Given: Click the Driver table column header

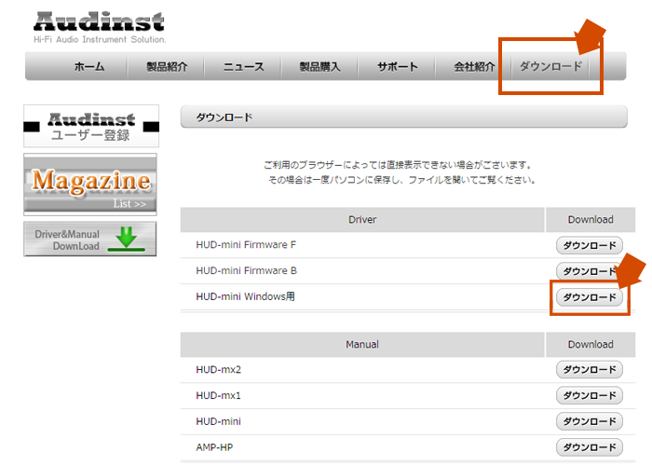Looking at the screenshot, I should coord(362,220).
